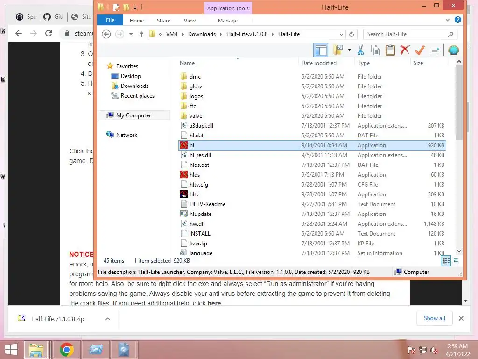Click Show all downloads button

click(x=435, y=318)
